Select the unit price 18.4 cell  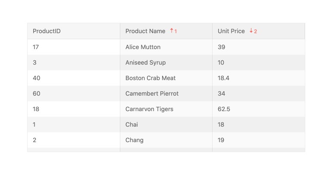(x=224, y=78)
